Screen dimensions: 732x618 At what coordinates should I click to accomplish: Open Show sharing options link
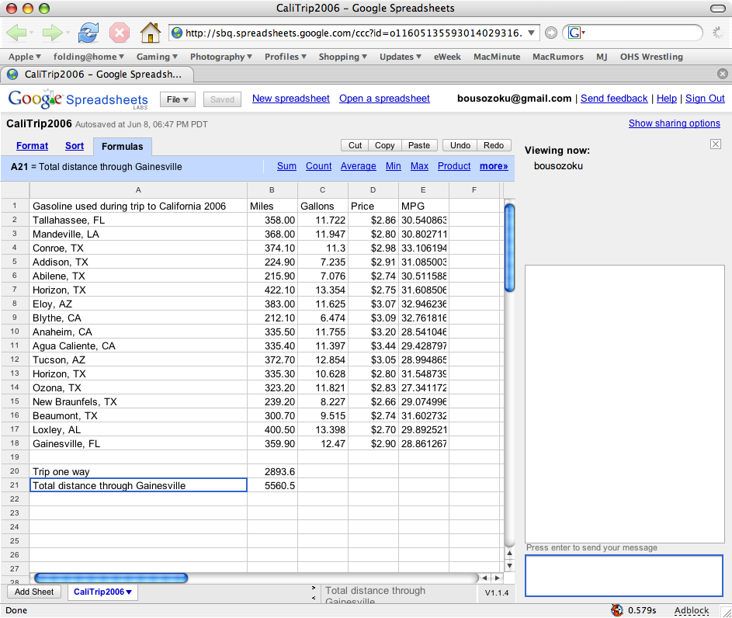point(674,123)
